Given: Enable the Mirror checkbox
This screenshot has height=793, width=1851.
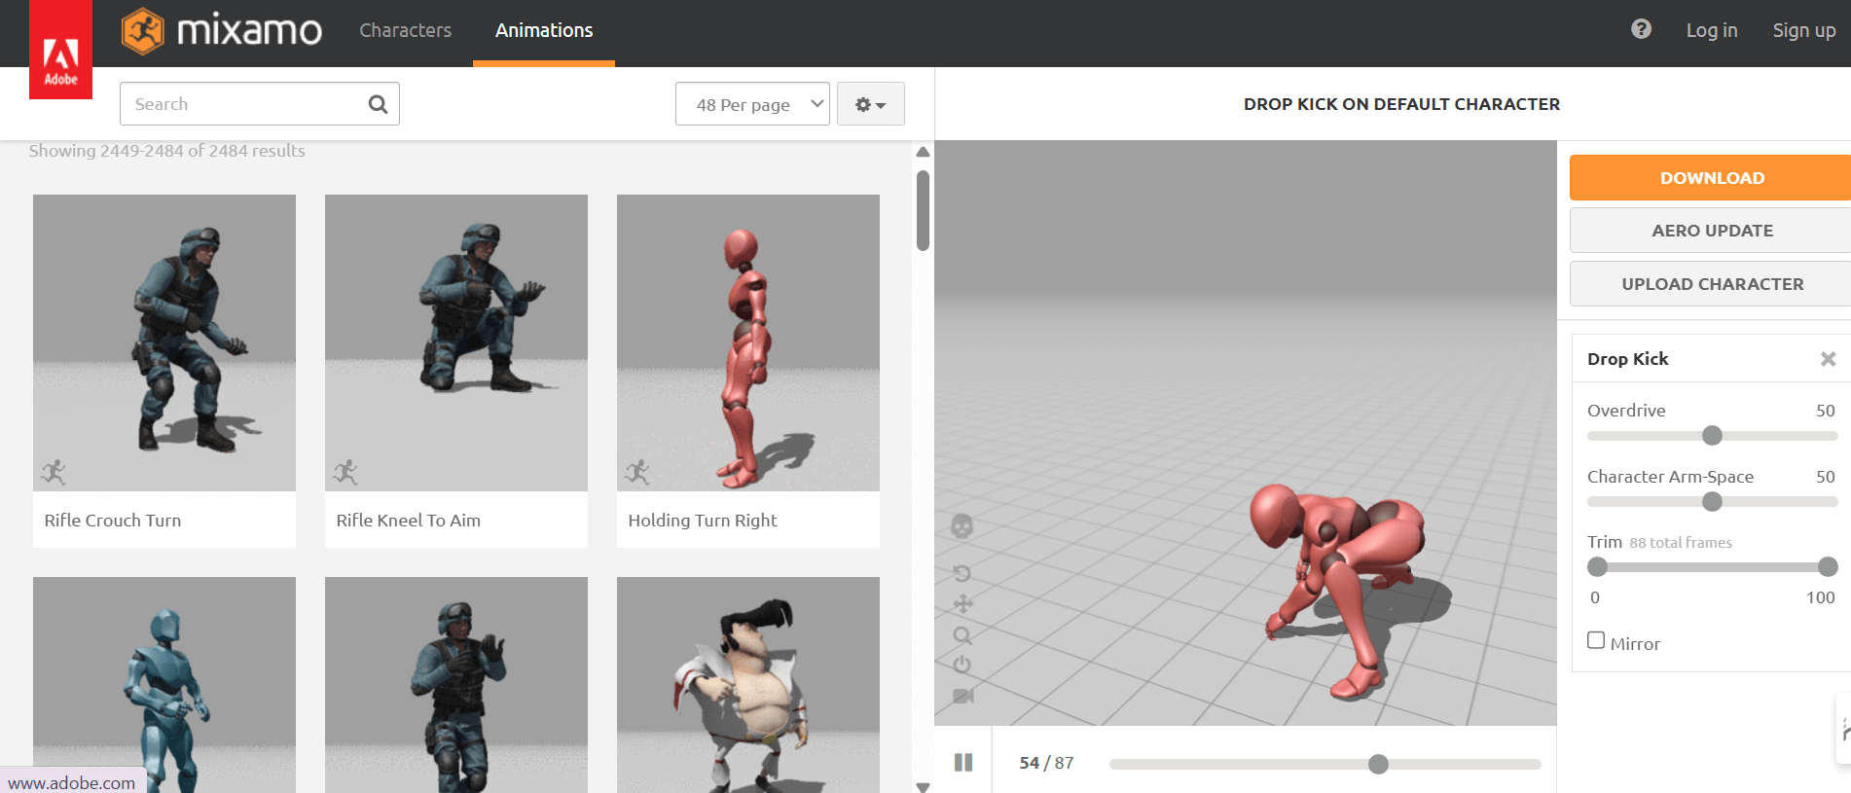Looking at the screenshot, I should [1596, 640].
